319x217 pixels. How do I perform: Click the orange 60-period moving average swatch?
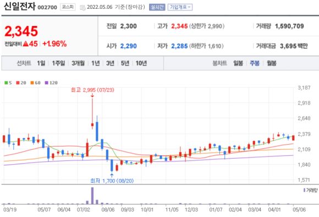(x=32, y=83)
